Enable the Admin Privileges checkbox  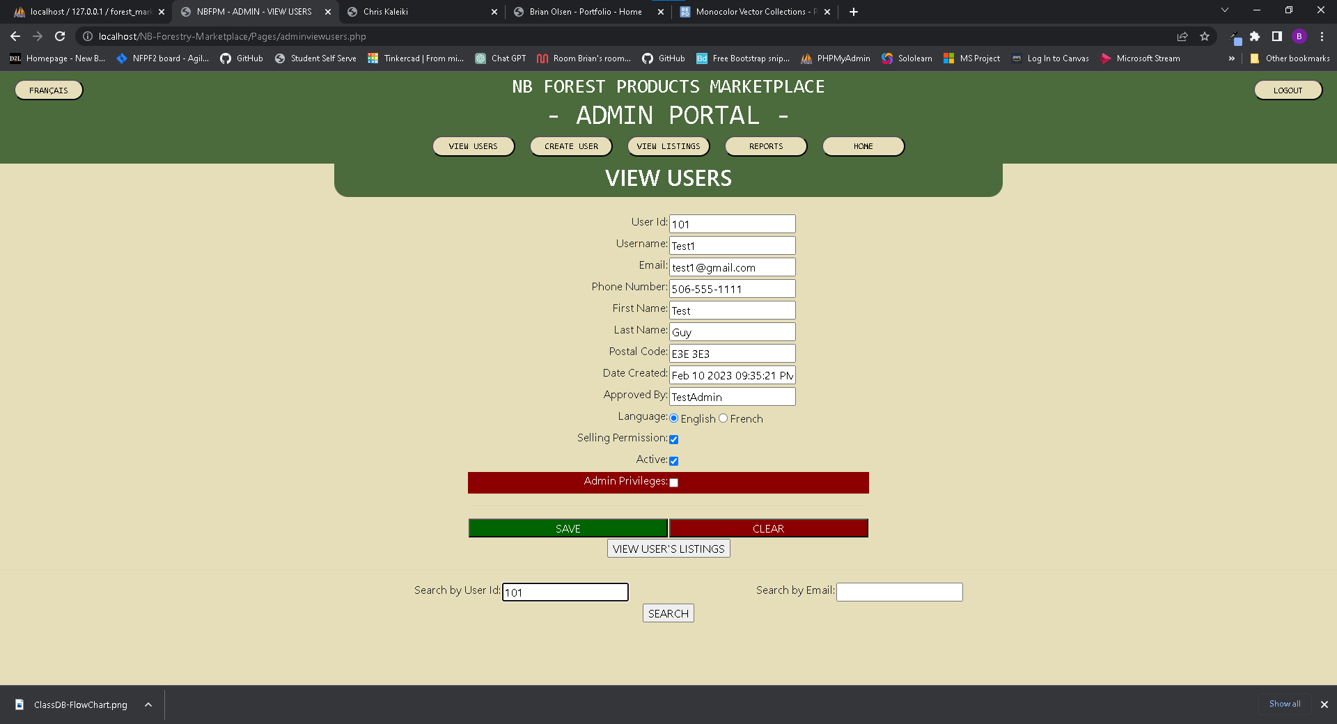click(x=673, y=482)
